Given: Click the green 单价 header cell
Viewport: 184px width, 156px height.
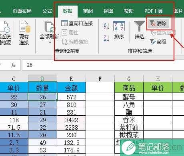Looking at the screenshot, I should pos(158,87).
